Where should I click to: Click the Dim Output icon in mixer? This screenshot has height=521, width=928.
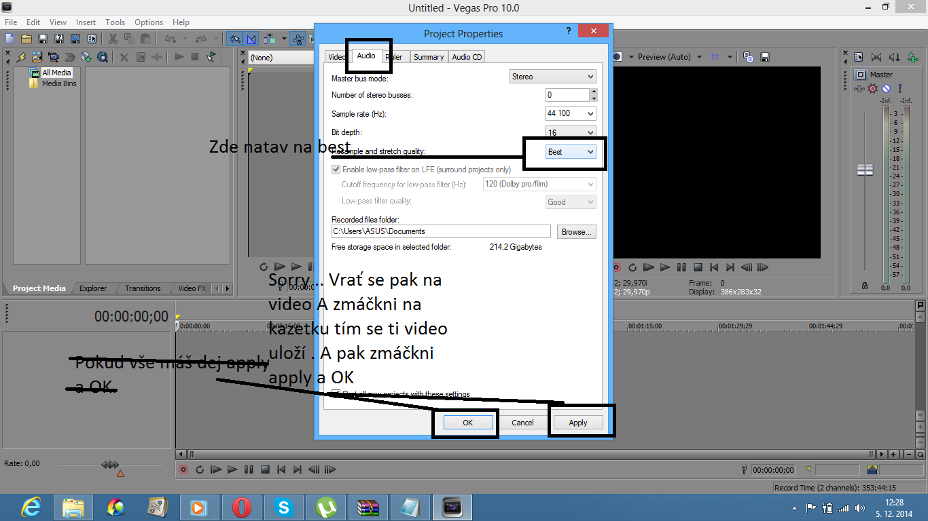tap(894, 58)
